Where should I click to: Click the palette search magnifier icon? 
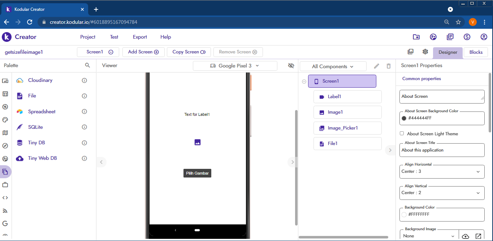pos(87,65)
